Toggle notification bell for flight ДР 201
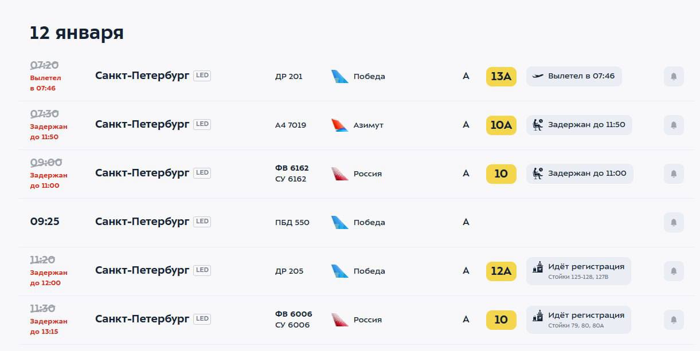Screen dimensions: 700x351 coord(674,77)
